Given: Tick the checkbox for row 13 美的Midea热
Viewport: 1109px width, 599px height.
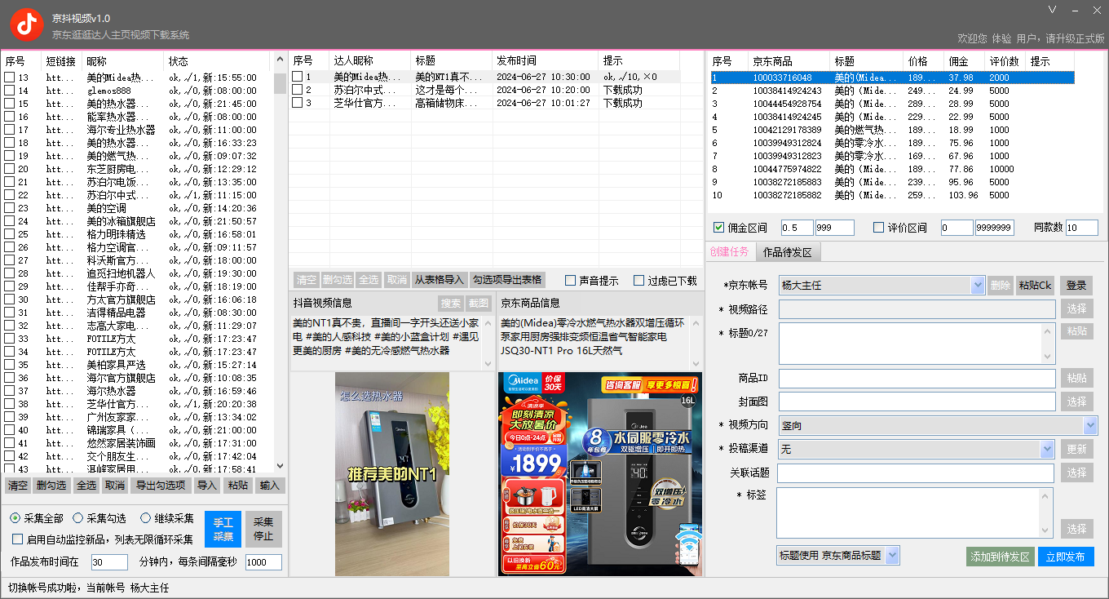Looking at the screenshot, I should click(9, 78).
